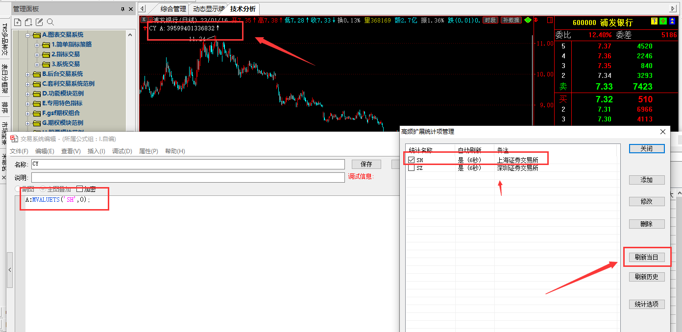Click the up arrow of the tree scrollbar
Image resolution: width=682 pixels, height=332 pixels.
click(130, 35)
